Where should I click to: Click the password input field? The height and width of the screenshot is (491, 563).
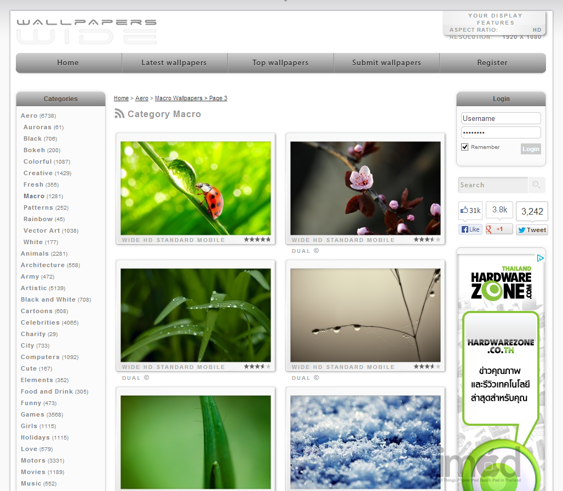501,132
